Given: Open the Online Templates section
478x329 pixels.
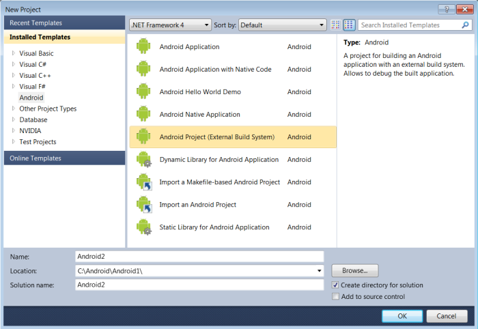Looking at the screenshot, I should click(x=36, y=158).
